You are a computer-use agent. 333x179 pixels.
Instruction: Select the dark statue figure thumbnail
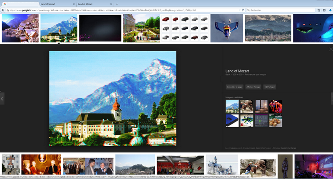click(x=285, y=166)
